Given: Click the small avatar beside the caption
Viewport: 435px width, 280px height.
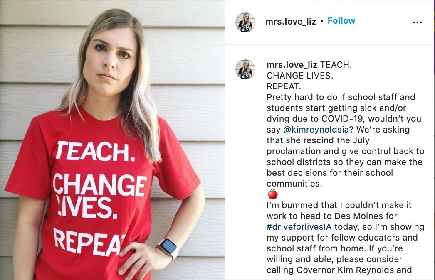Looking at the screenshot, I should (245, 69).
